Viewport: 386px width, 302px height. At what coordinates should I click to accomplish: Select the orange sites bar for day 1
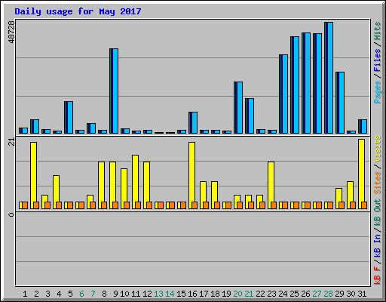(x=25, y=205)
